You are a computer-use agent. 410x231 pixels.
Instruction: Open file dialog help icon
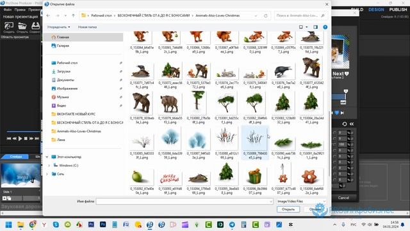coord(325,27)
